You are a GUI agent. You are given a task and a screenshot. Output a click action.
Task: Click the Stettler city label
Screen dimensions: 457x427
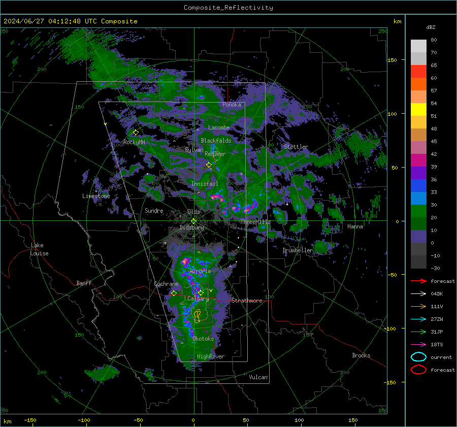296,147
